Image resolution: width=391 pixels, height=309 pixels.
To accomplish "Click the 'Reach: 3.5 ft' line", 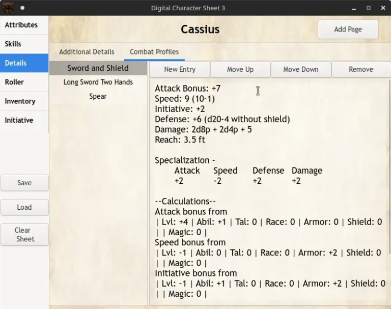I will point(180,140).
